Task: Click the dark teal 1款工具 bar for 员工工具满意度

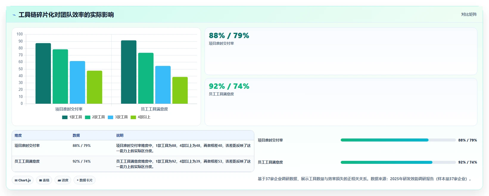Action: 129,72
